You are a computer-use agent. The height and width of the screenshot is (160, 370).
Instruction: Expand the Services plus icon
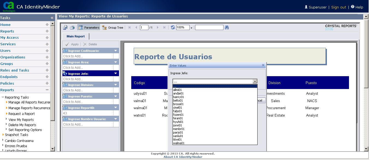[47, 44]
